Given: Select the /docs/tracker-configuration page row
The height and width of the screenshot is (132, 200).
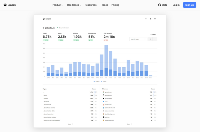Looking at the screenshot, I should pos(70,120).
